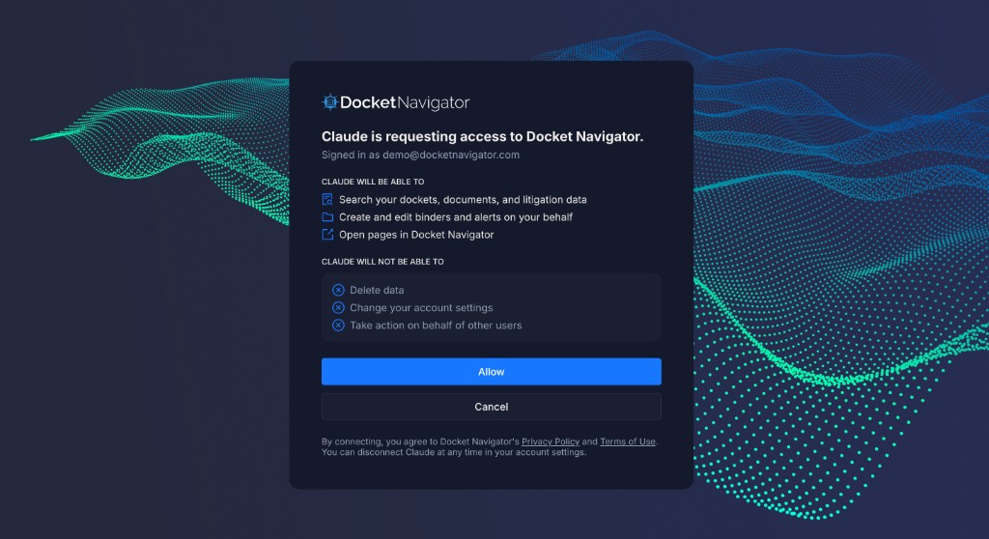Click "Open pages in Docket Navigator" text

pyautogui.click(x=416, y=235)
